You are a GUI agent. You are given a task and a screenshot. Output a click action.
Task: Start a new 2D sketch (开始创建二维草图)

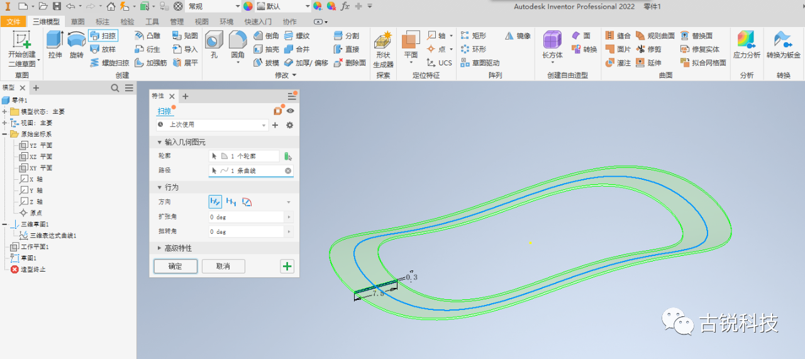(21, 48)
